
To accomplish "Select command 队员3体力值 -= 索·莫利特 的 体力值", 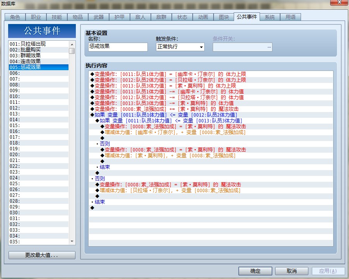I will tap(211, 103).
